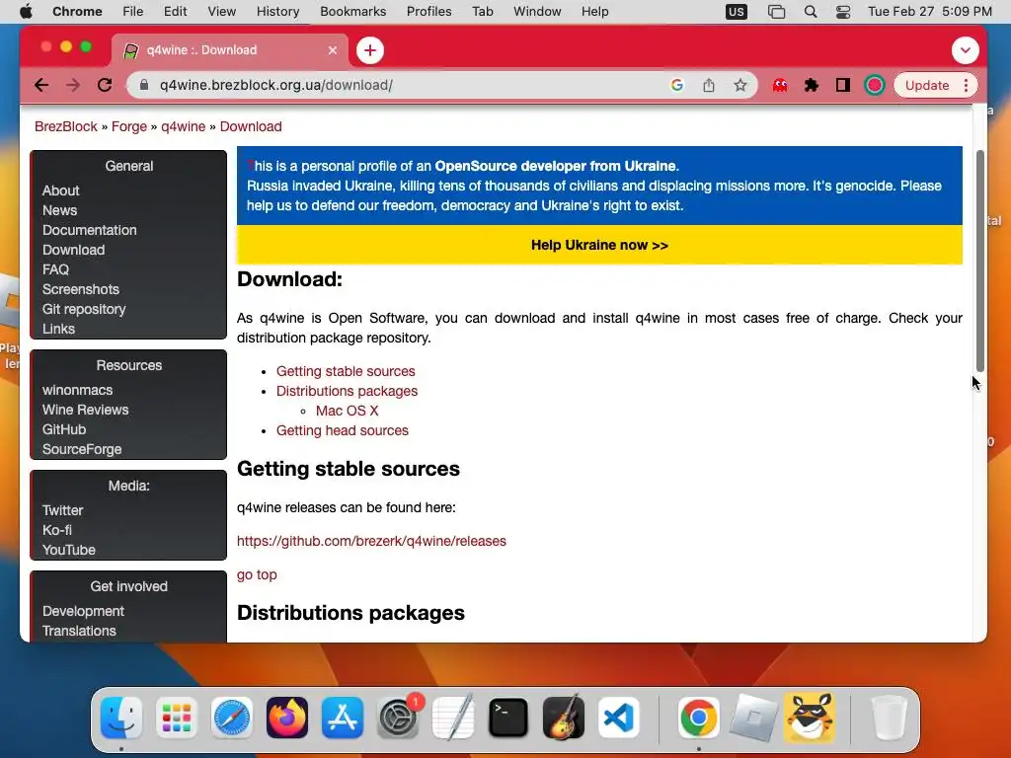This screenshot has height=758, width=1011.
Task: Bookmark page with the star icon
Action: point(740,85)
